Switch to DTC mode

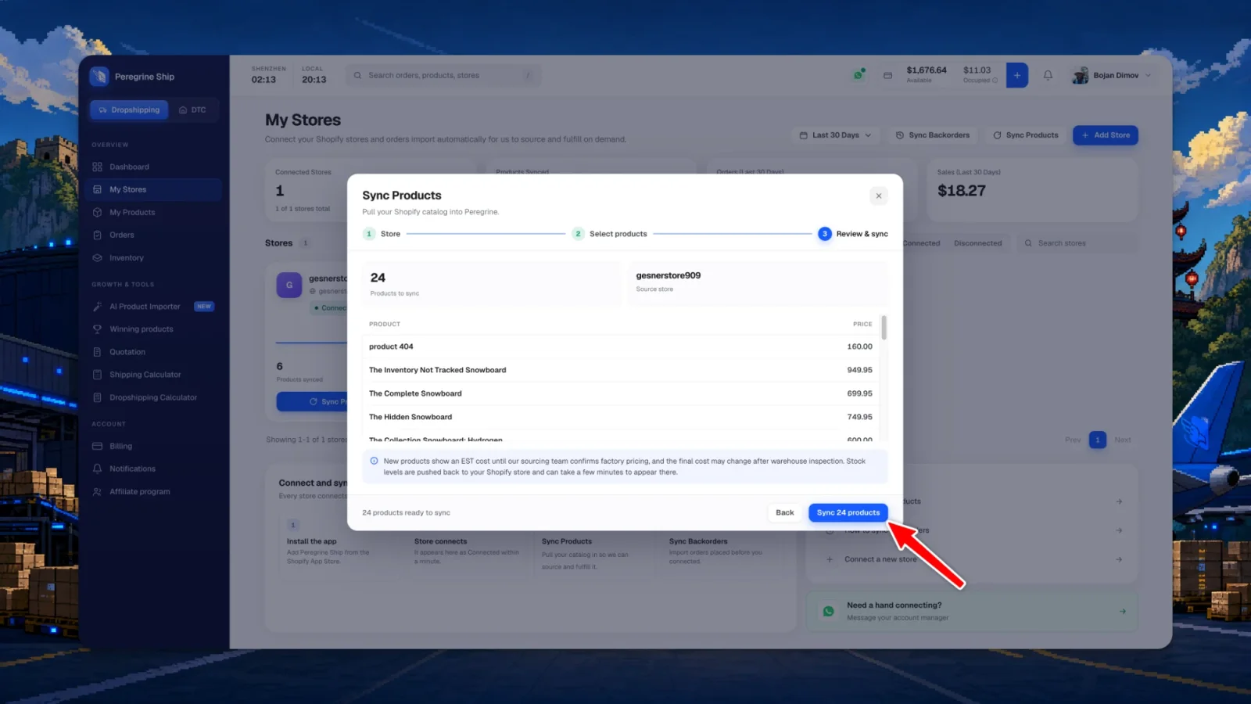point(192,110)
